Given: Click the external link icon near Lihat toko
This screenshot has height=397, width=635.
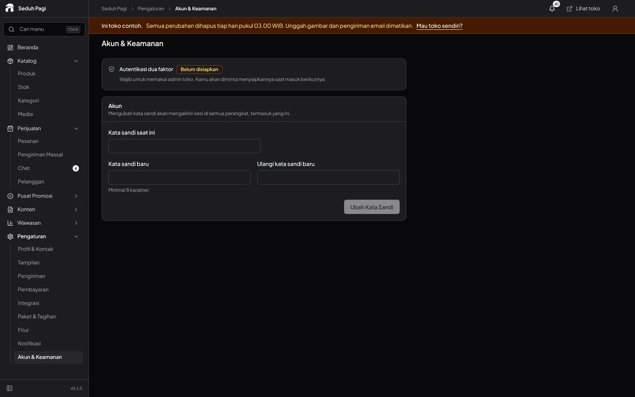Looking at the screenshot, I should point(570,9).
